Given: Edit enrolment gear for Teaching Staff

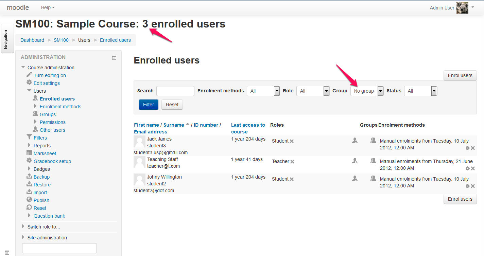Looking at the screenshot, I should point(467,168).
